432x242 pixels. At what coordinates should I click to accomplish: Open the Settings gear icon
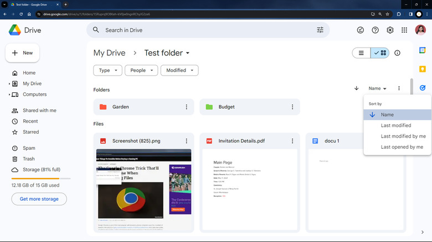[x=390, y=30]
